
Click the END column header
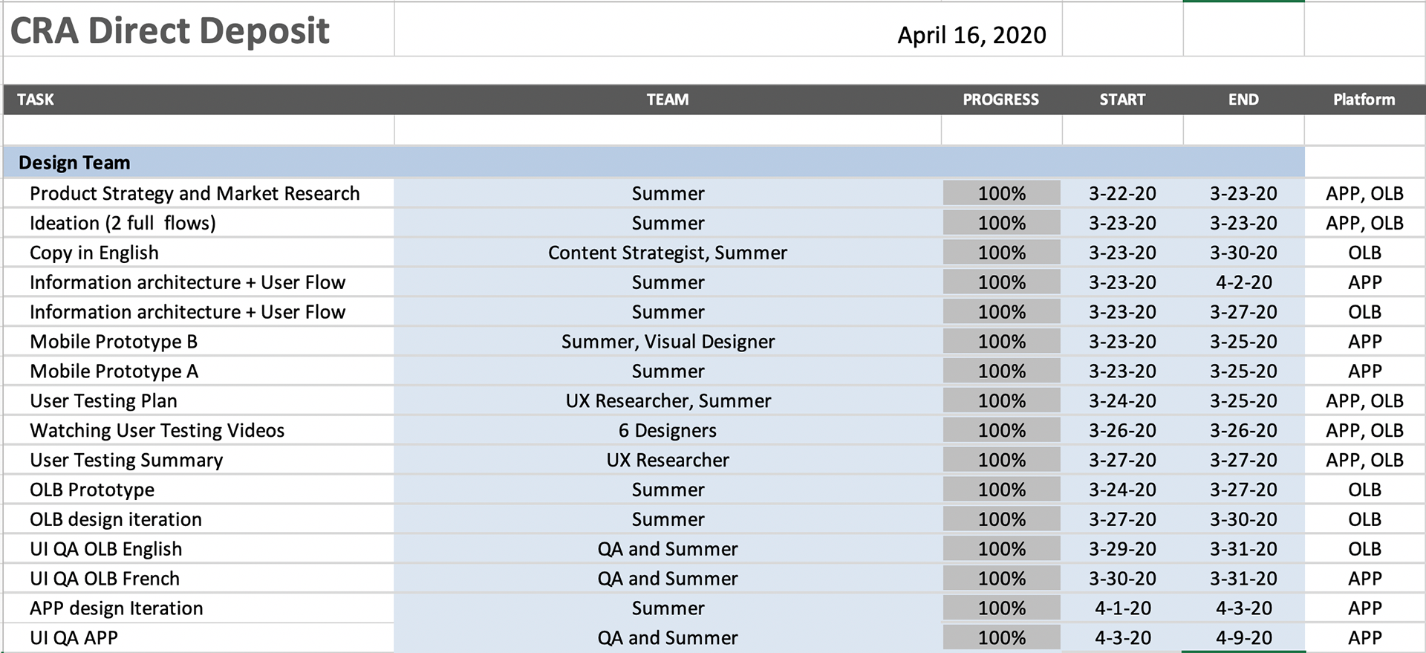pos(1243,100)
